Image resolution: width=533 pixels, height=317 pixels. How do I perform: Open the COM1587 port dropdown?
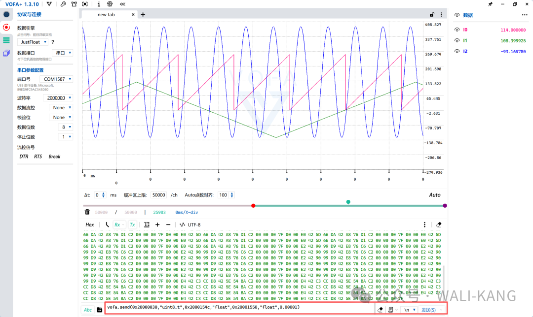click(56, 79)
